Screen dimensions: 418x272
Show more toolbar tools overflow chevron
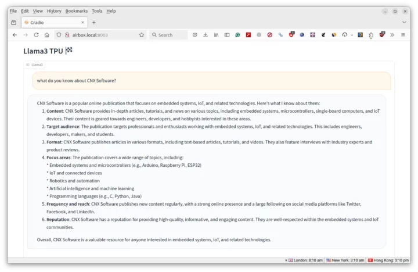[x=392, y=35]
